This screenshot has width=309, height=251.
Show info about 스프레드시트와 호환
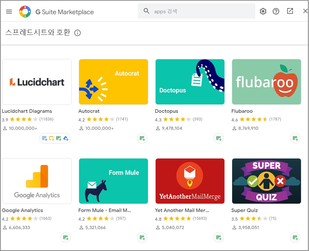[77, 33]
